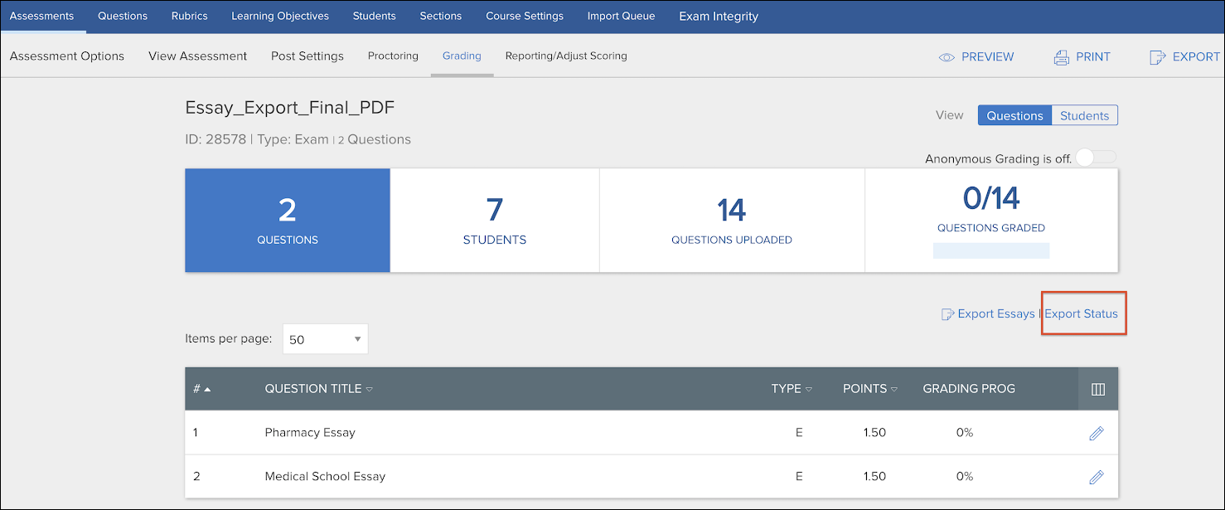Click the Print printer icon
1225x510 pixels.
tap(1061, 57)
